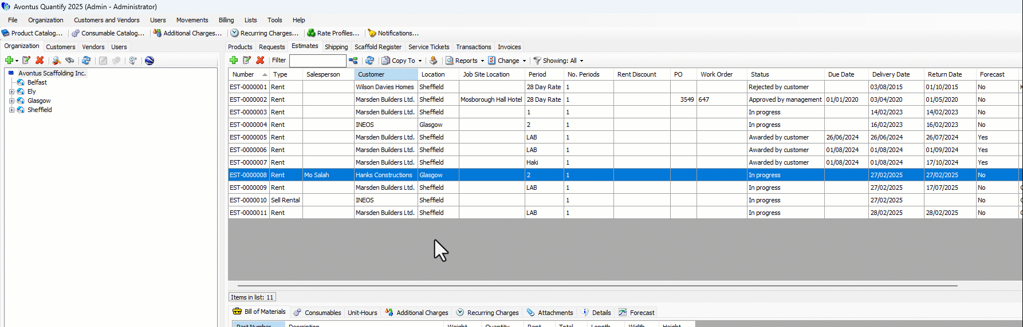Image resolution: width=1023 pixels, height=327 pixels.
Task: Expand the Sheffield tree node
Action: [x=11, y=110]
